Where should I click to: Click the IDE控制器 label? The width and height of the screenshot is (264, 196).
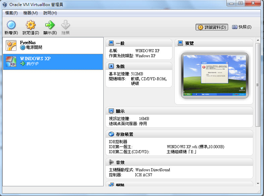[118, 141]
